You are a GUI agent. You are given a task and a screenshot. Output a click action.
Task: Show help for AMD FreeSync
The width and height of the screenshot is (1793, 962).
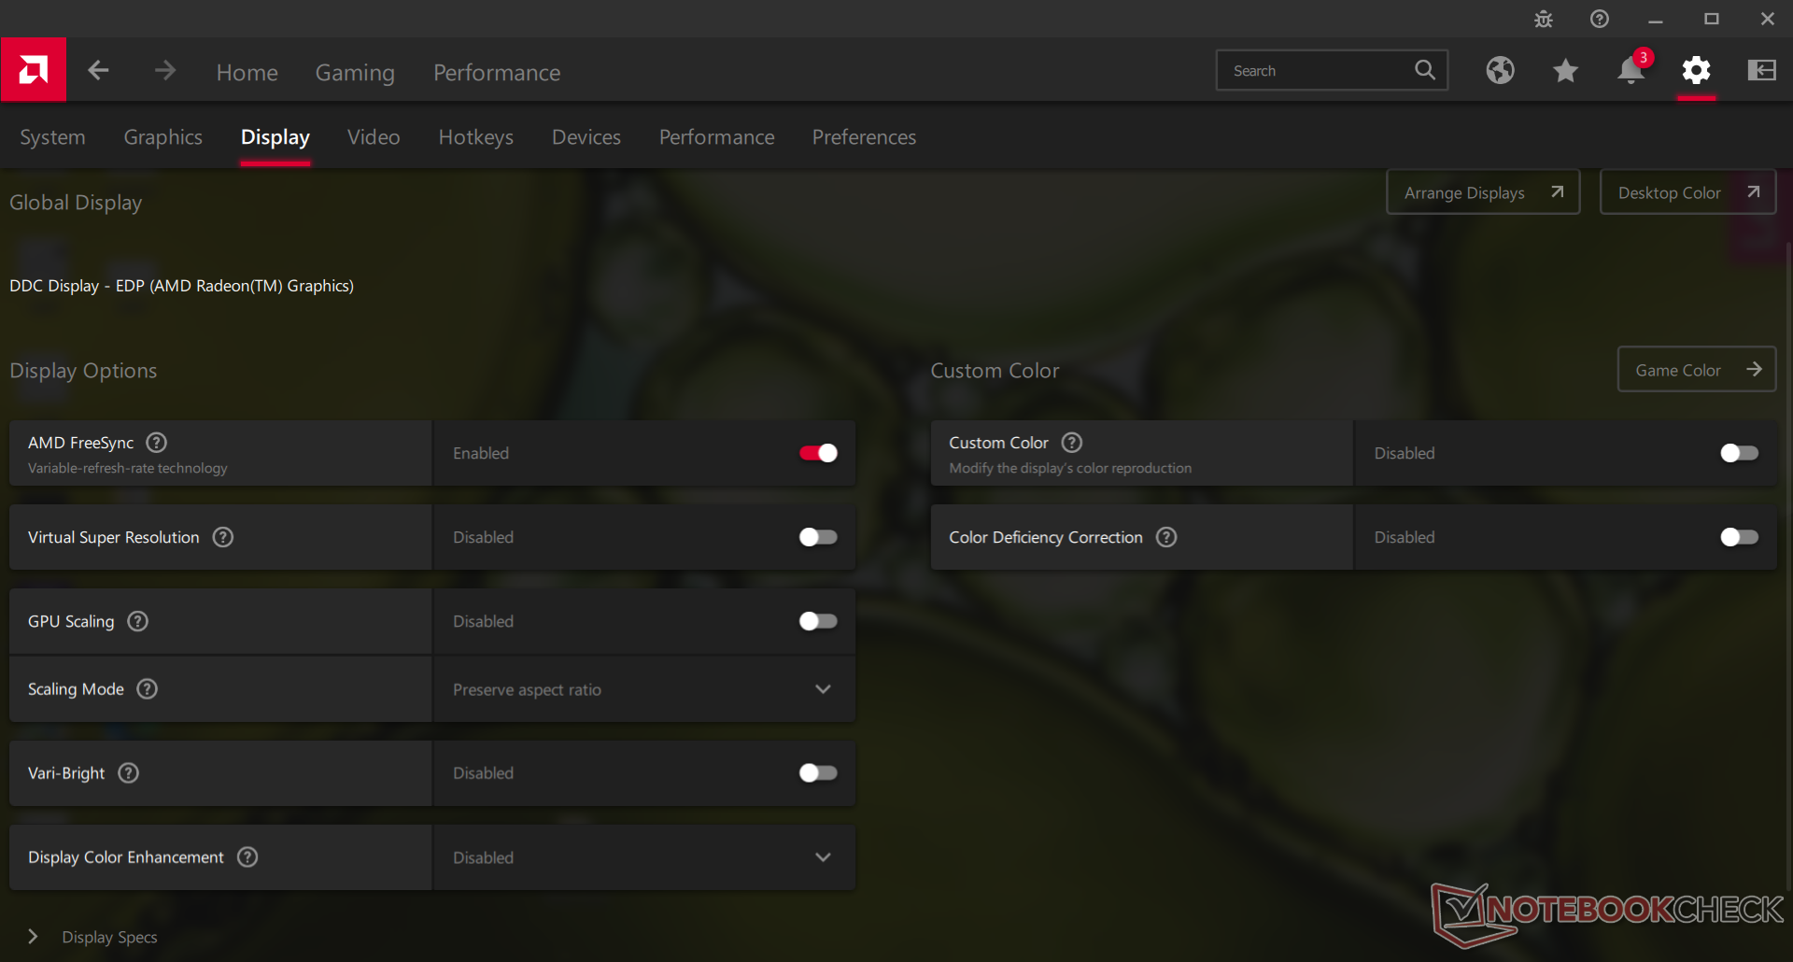coord(157,443)
